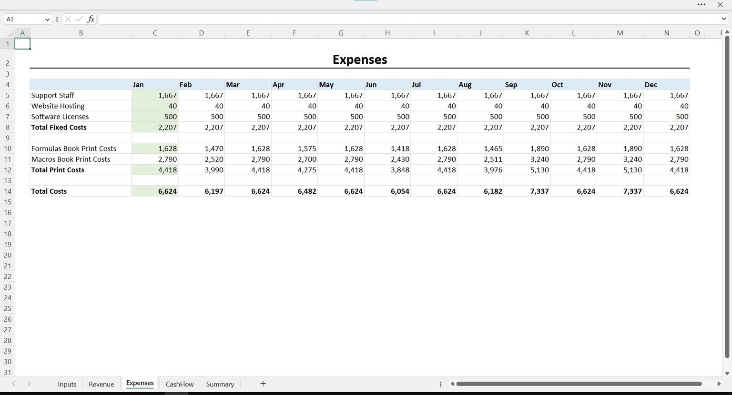Click the previous sheet navigation arrow
Image resolution: width=732 pixels, height=395 pixels.
click(13, 384)
